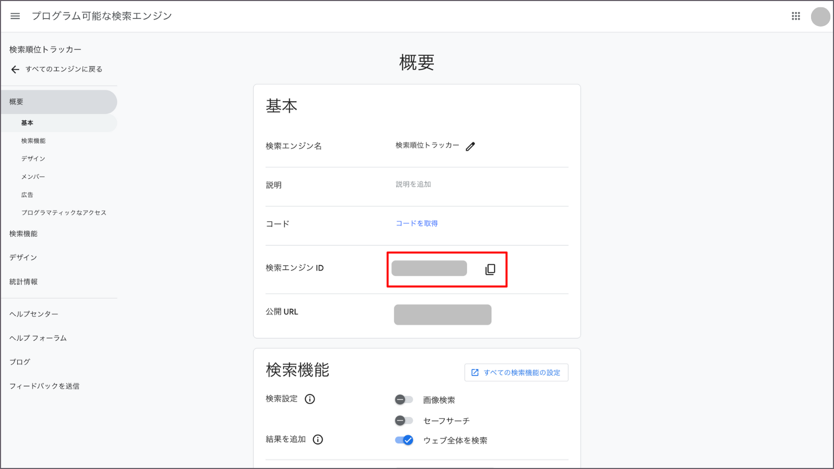Viewport: 834px width, 469px height.
Task: Open the main 検索機能 sidebar section
Action: pyautogui.click(x=23, y=234)
